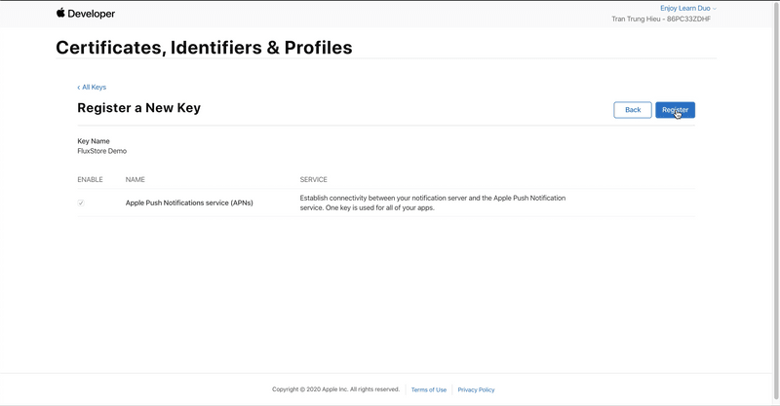Open the Privacy Policy link

click(x=476, y=390)
